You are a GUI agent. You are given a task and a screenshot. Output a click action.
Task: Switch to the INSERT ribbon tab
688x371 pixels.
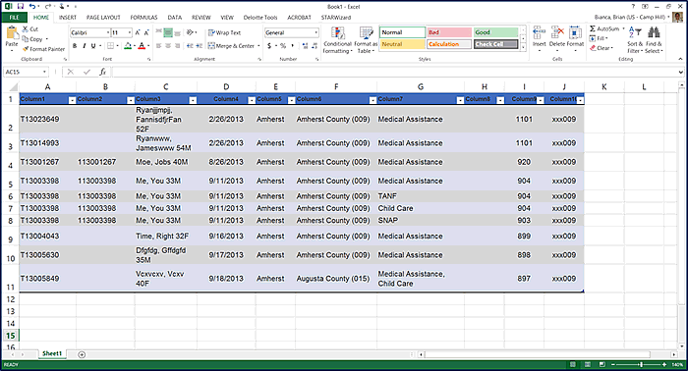[68, 18]
